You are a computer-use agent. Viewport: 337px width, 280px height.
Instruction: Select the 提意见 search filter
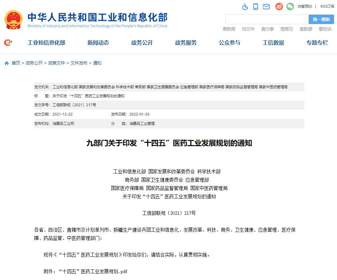coord(287,29)
